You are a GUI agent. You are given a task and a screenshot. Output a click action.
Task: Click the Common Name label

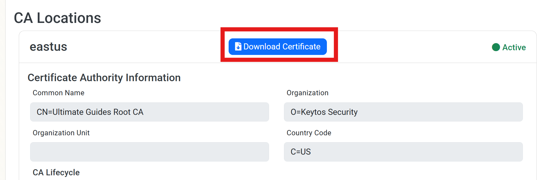[58, 93]
